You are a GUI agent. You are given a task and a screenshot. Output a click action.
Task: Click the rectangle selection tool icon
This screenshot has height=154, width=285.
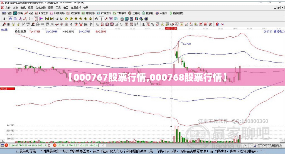(98, 24)
